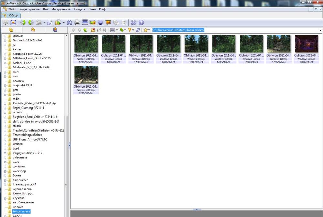
Task: Select the Regal_Clothing-37711-1 folder
Action: pos(28,108)
